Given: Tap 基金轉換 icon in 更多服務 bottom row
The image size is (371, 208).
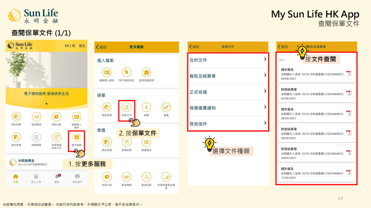Looking at the screenshot, I should pos(126,177).
